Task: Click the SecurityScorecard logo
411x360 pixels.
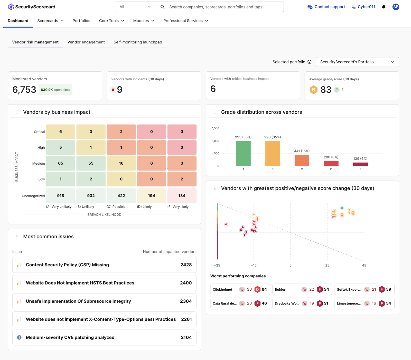Action: pyautogui.click(x=32, y=7)
